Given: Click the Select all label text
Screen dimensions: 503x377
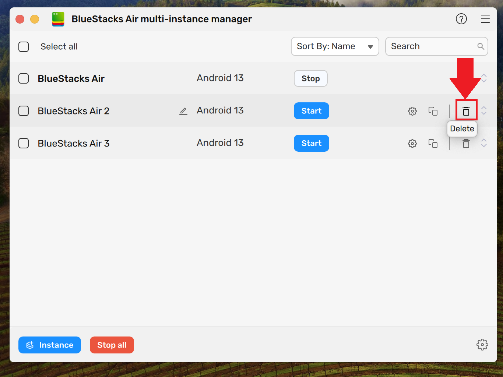Looking at the screenshot, I should point(59,47).
